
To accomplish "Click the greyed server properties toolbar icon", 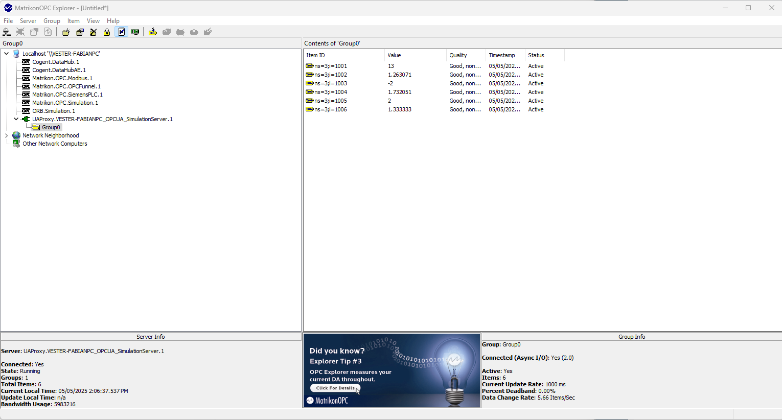I will point(34,32).
